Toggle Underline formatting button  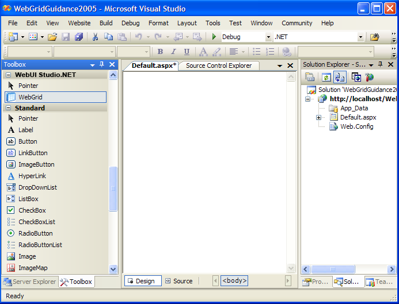pos(187,52)
